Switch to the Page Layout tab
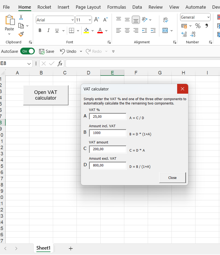The width and height of the screenshot is (220, 255). [88, 7]
